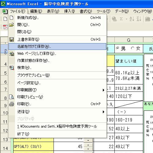Screen dimensions: 153x153
Task: Click the AutoSum sigma icon
Action: (x=121, y=19)
